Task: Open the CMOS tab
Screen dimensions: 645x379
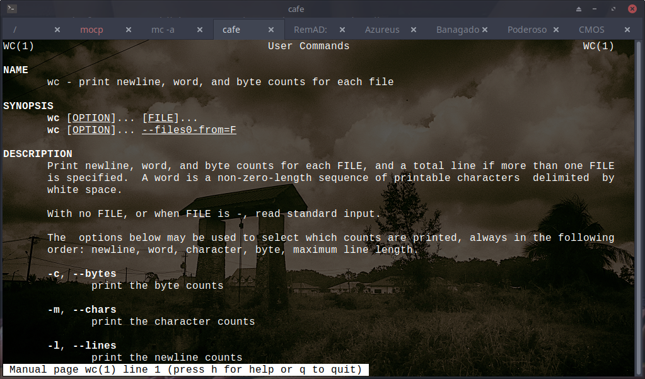Action: 591,30
